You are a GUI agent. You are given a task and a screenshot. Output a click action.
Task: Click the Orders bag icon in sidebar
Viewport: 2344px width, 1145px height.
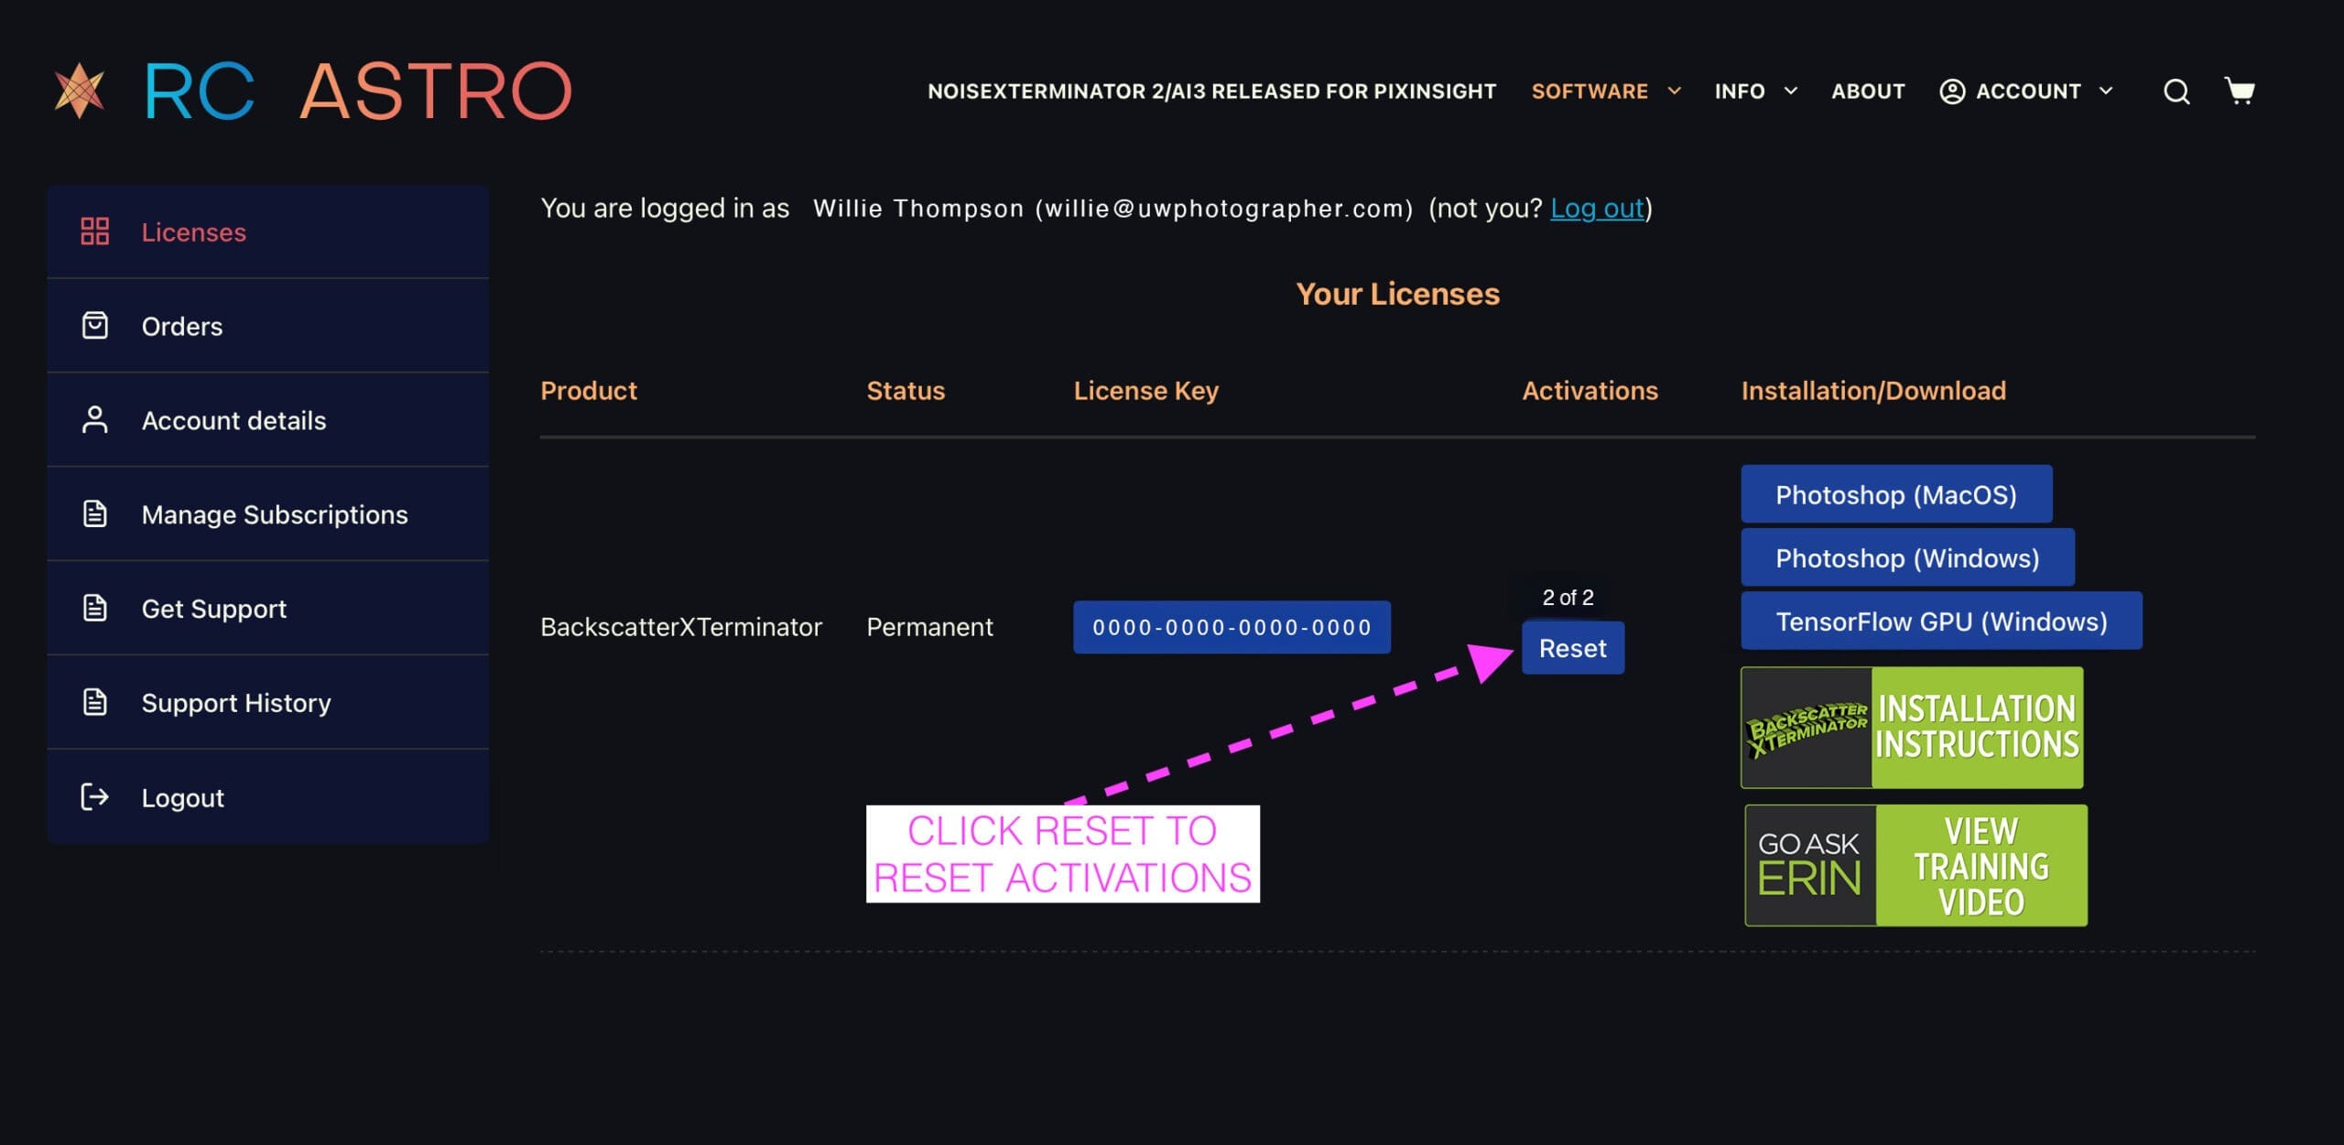(95, 326)
